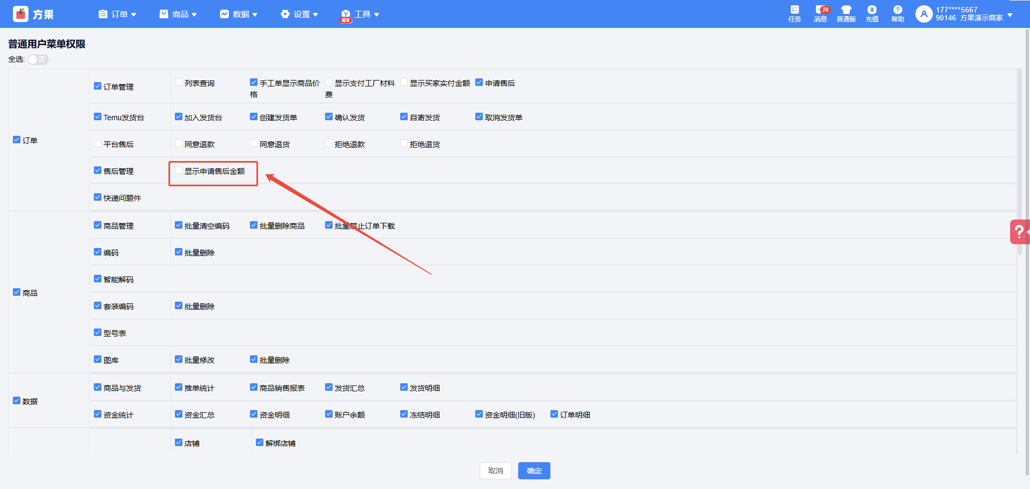Image resolution: width=1030 pixels, height=489 pixels.
Task: Uncheck the 商品销售报表 checkbox
Action: [x=254, y=388]
